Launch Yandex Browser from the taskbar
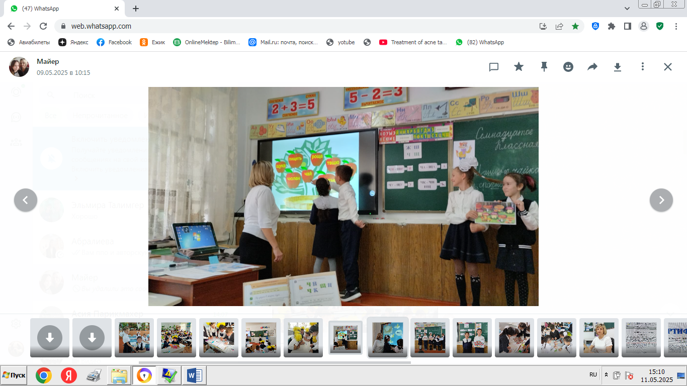Screen dimensions: 687x386 click(x=69, y=375)
